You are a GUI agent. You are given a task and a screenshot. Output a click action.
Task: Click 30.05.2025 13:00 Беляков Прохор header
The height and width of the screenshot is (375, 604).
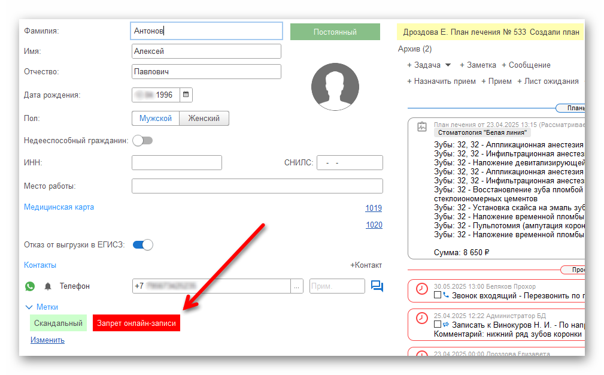click(x=485, y=286)
